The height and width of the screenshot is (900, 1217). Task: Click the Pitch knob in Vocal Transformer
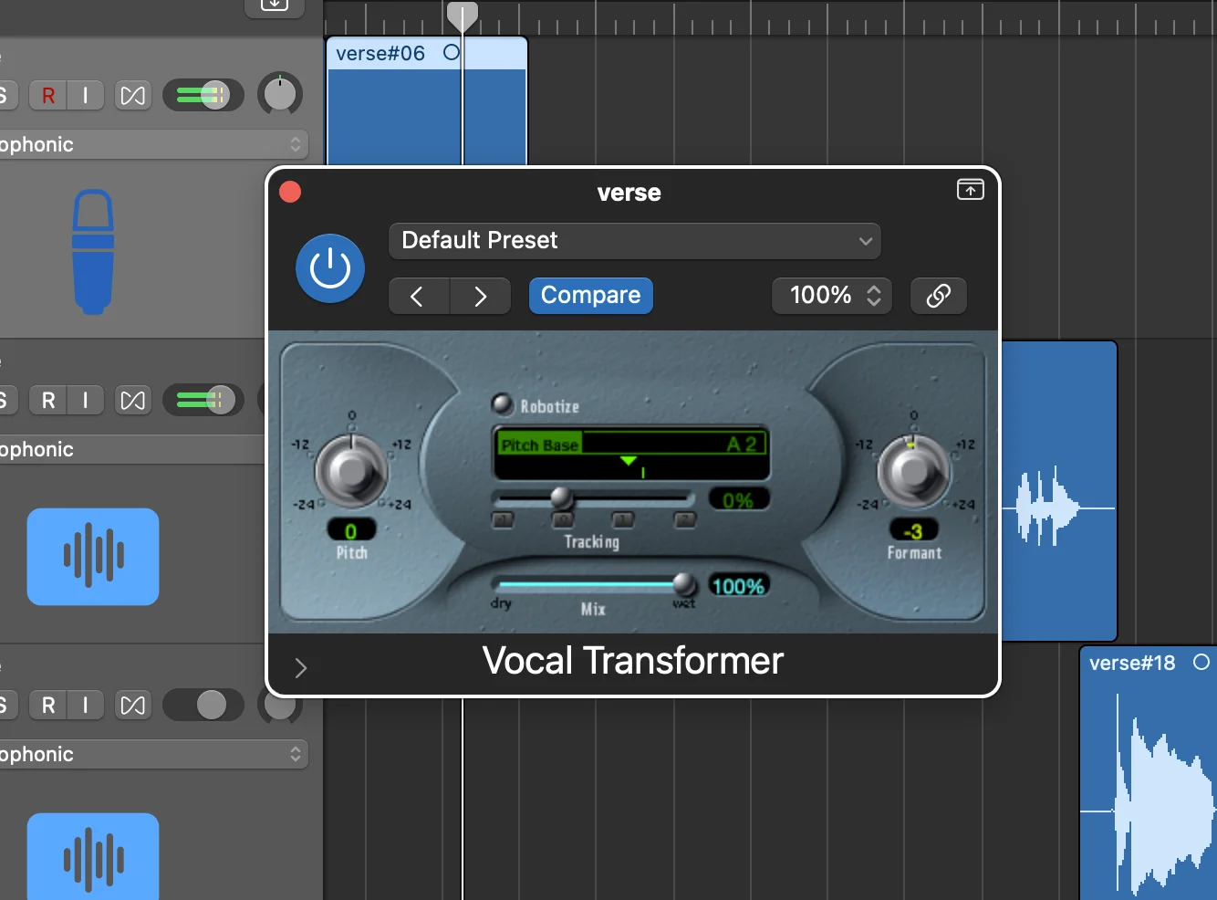point(351,472)
